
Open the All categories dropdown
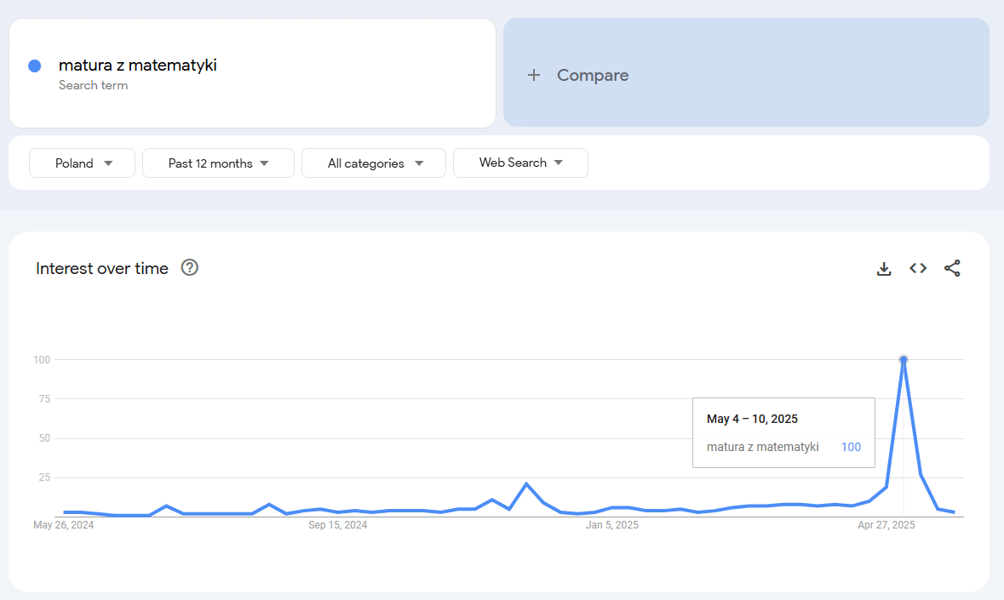(x=374, y=163)
